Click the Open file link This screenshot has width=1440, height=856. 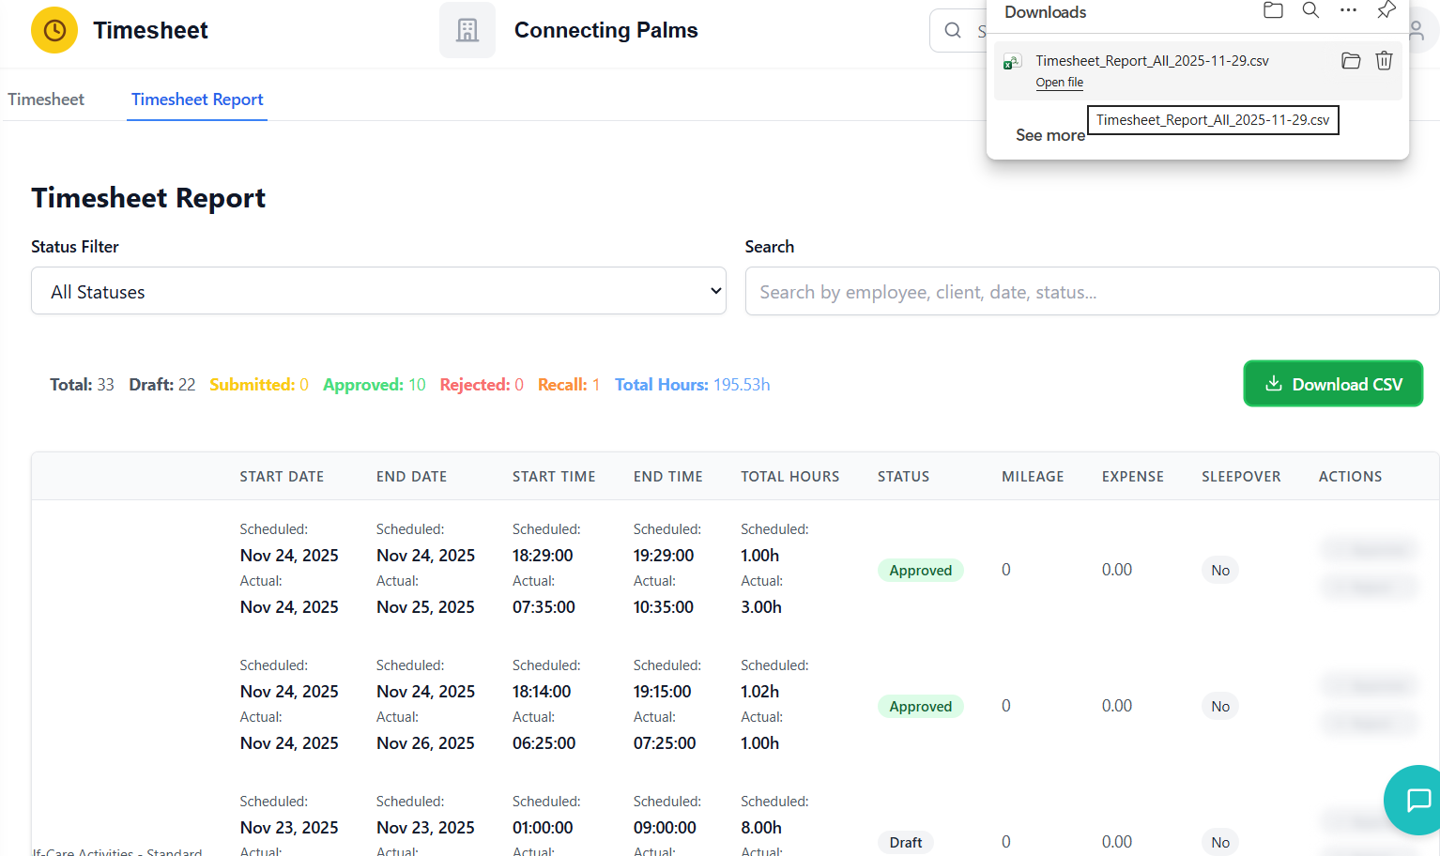click(x=1059, y=83)
